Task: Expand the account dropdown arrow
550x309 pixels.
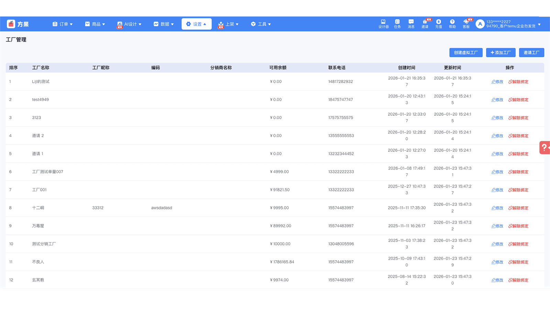Action: [x=539, y=24]
